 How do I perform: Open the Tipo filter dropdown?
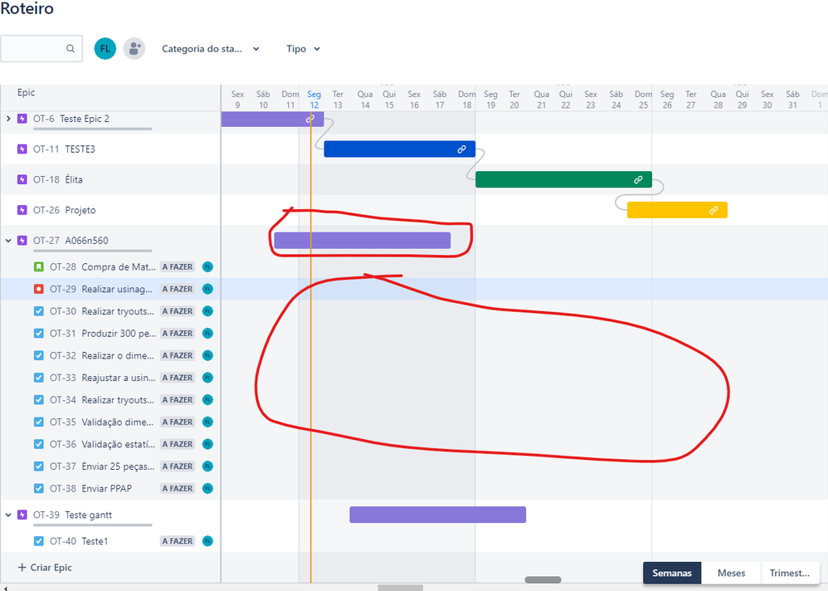[x=303, y=48]
